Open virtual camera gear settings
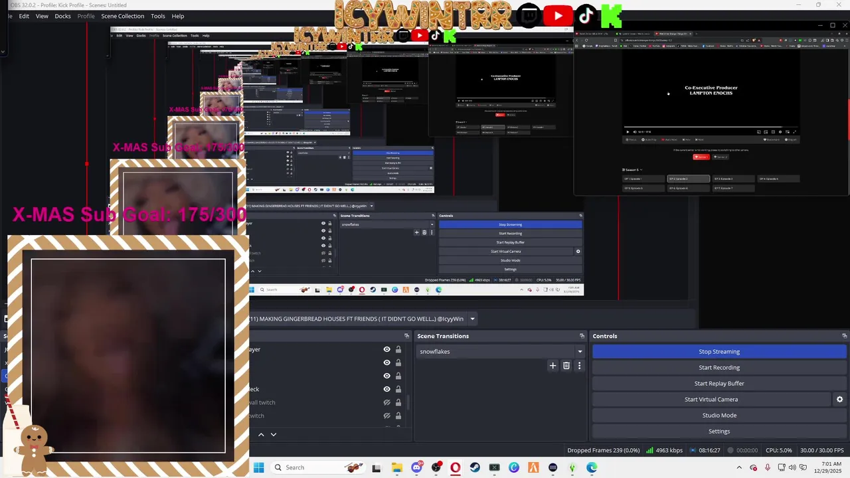 click(839, 400)
